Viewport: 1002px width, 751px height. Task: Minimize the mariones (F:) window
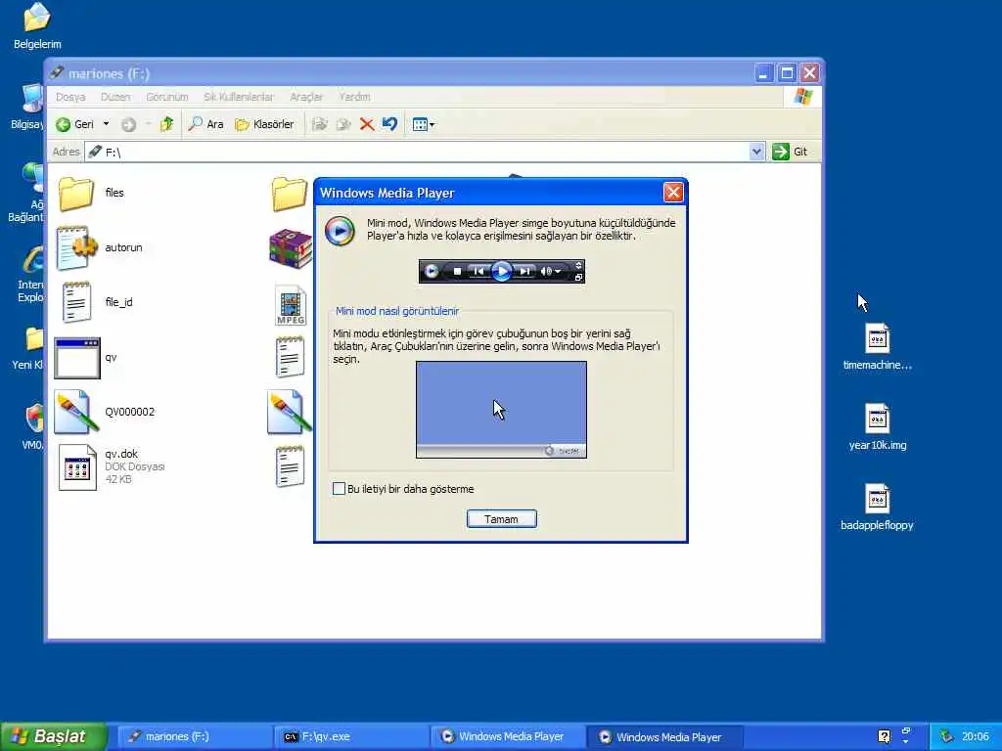pos(763,73)
